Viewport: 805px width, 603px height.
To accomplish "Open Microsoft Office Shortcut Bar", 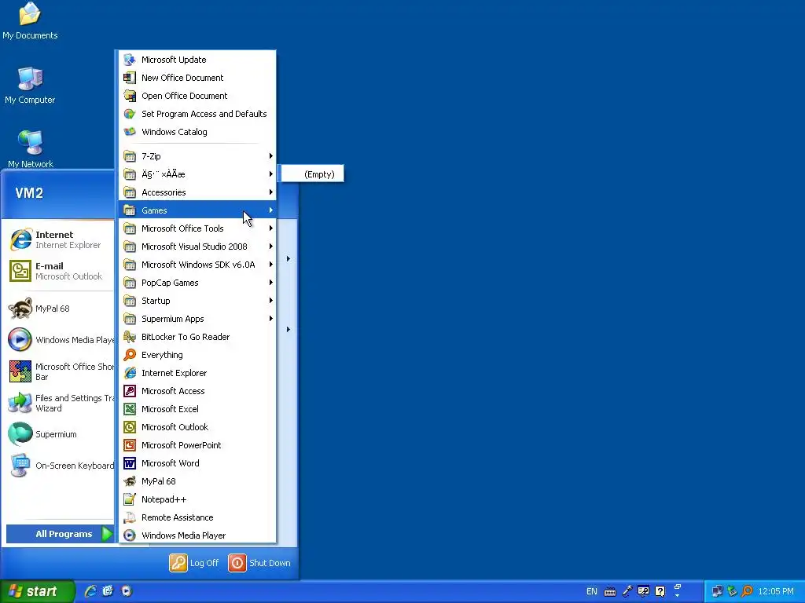I will 60,371.
